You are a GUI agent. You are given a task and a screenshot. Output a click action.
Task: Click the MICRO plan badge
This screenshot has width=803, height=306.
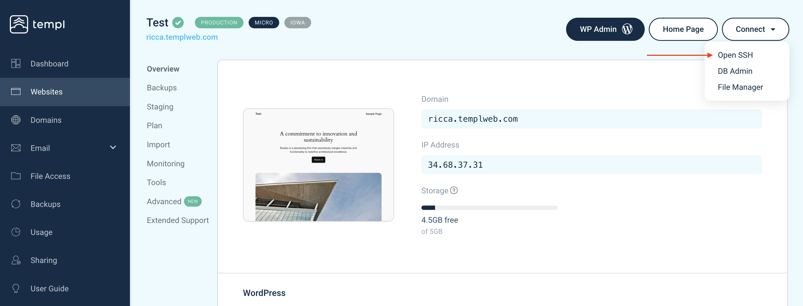coord(264,23)
